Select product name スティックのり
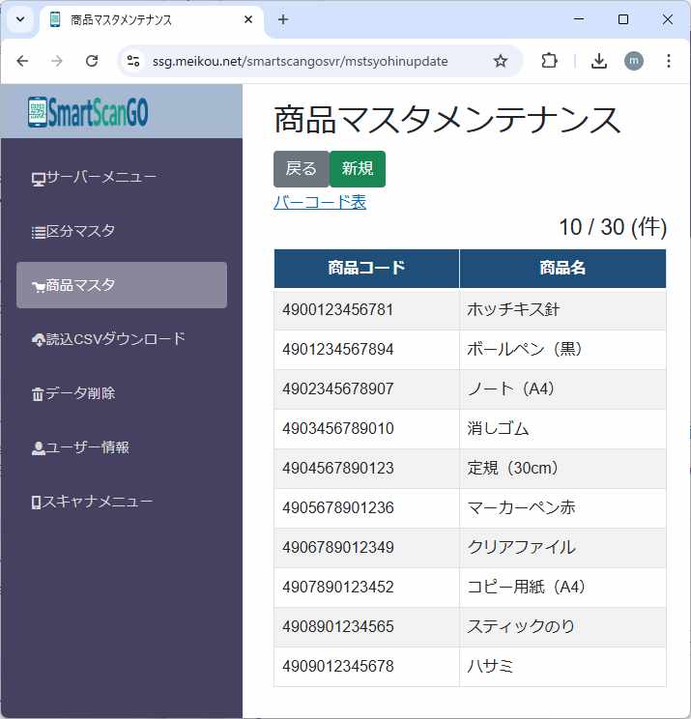Screen dimensions: 691x719 point(521,627)
